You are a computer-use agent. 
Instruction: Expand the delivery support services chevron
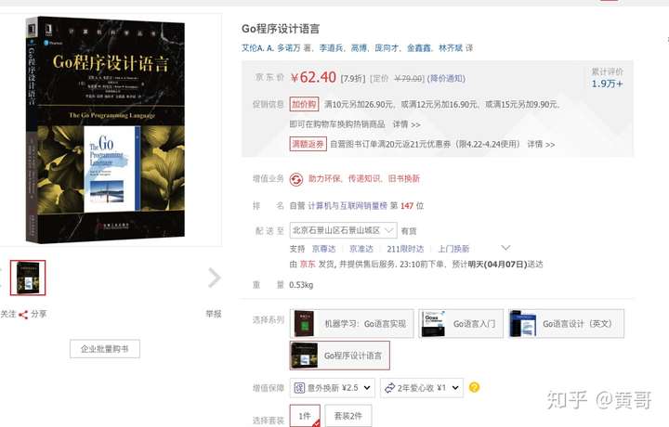point(505,248)
